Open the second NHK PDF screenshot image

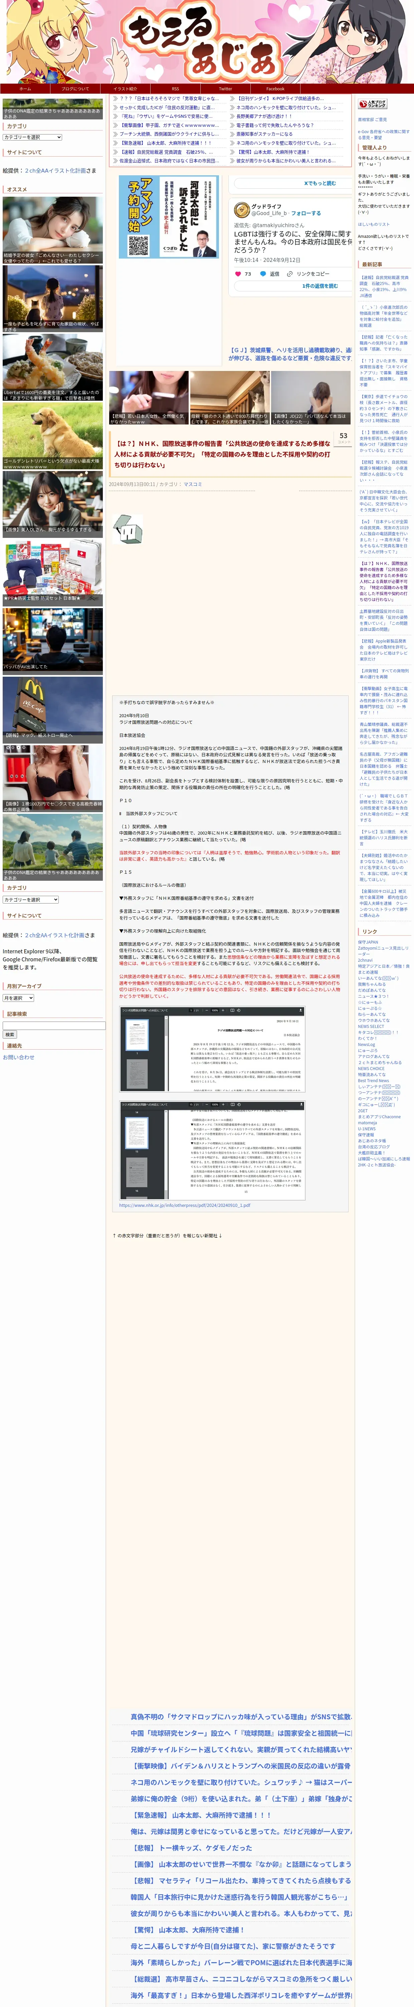(x=212, y=1150)
